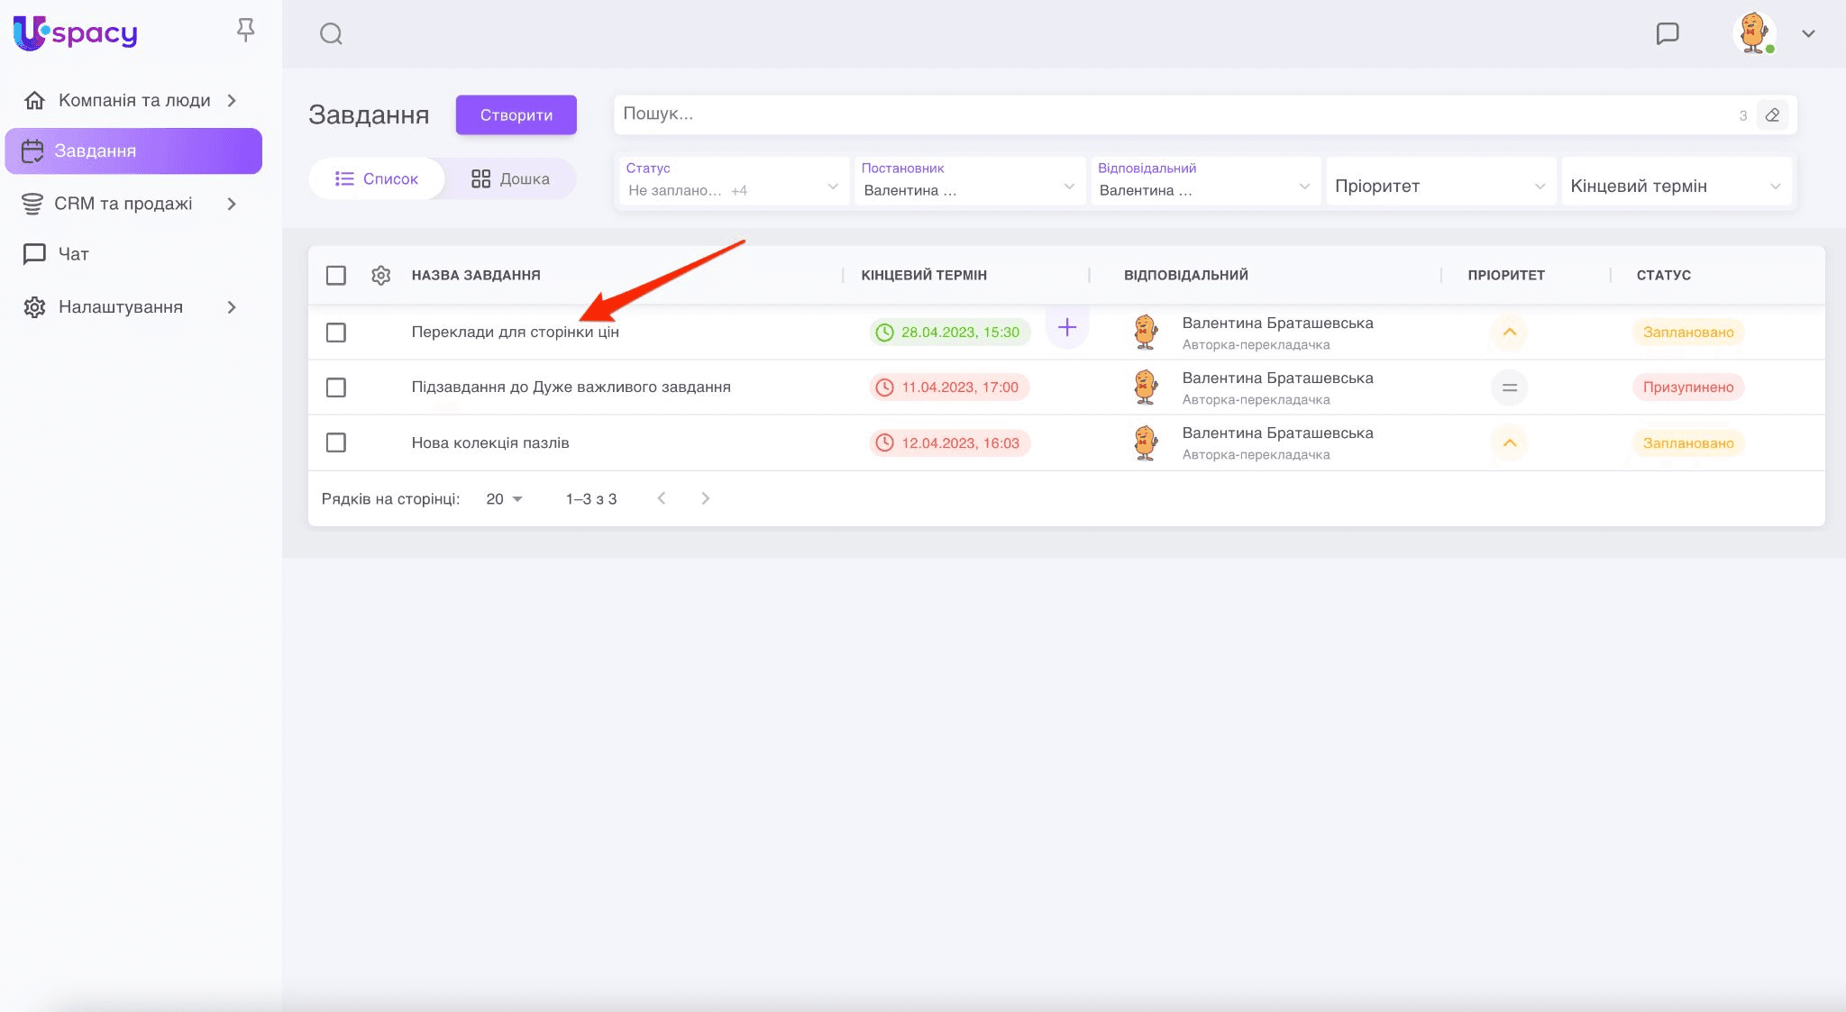The height and width of the screenshot is (1012, 1846).
Task: Clear filters with the eraser icon
Action: click(x=1772, y=114)
